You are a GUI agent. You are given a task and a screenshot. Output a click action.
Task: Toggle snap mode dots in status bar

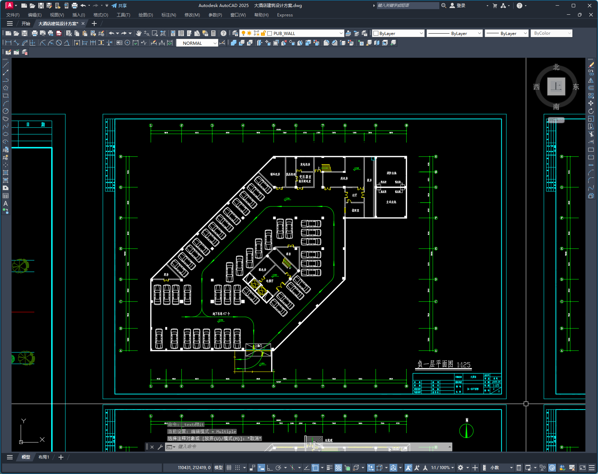coord(238,468)
